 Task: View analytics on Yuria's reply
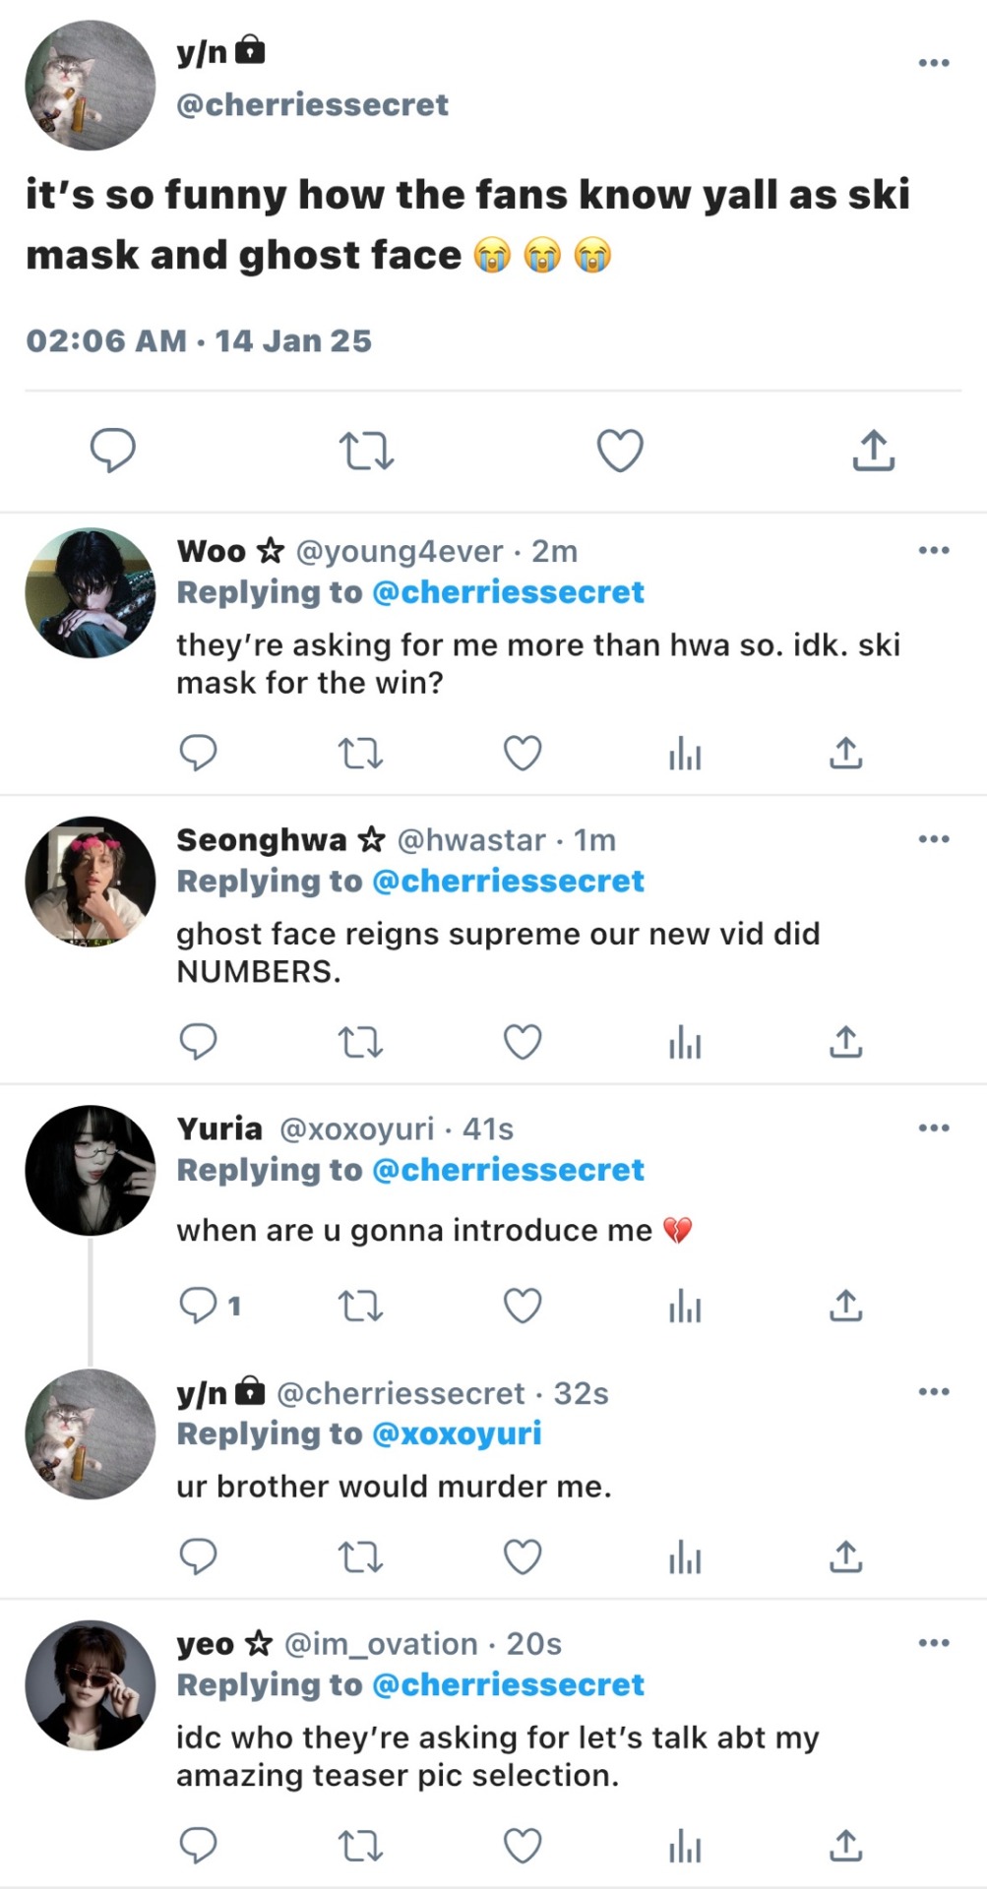click(685, 1306)
